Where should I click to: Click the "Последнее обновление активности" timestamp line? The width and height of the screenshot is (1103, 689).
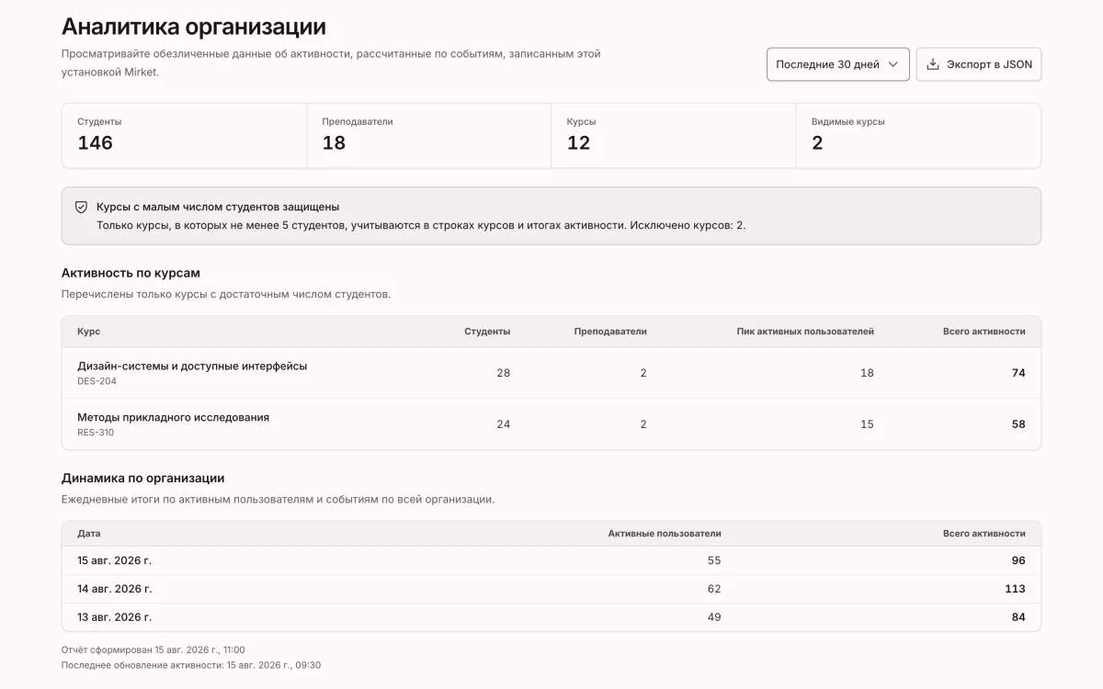(x=191, y=664)
